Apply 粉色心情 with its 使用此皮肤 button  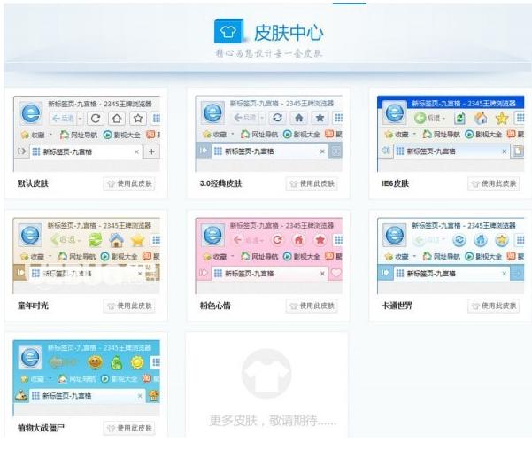[312, 306]
